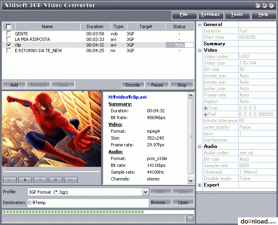Select the LA MIA RISPOSTA row

(x=98, y=39)
